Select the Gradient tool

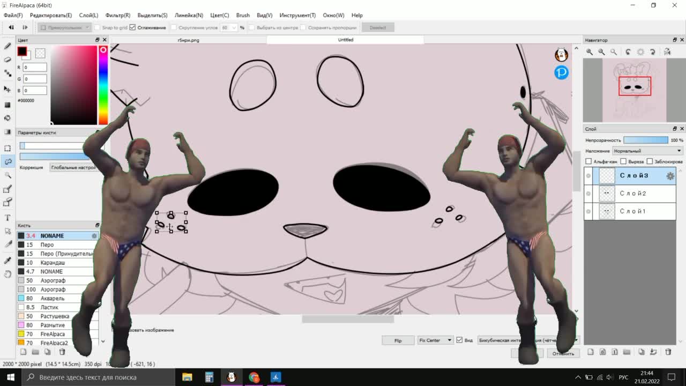tap(8, 131)
